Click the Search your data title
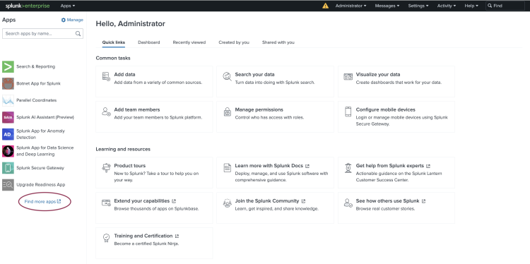 (x=254, y=74)
